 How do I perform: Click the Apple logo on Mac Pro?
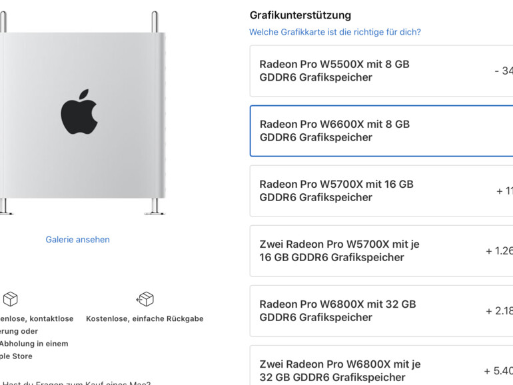(79, 111)
